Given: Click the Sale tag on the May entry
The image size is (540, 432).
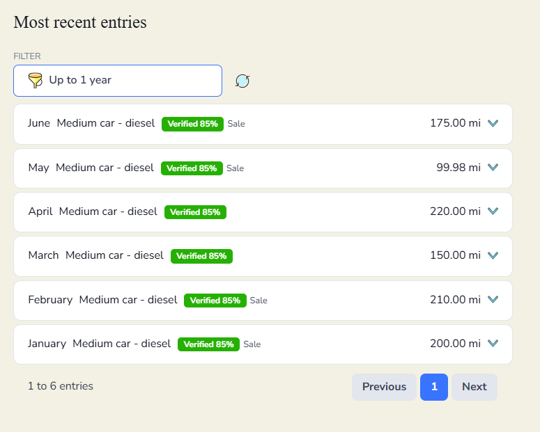Looking at the screenshot, I should point(236,168).
